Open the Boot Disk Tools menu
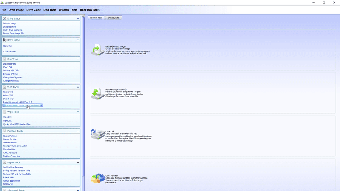 point(90,10)
